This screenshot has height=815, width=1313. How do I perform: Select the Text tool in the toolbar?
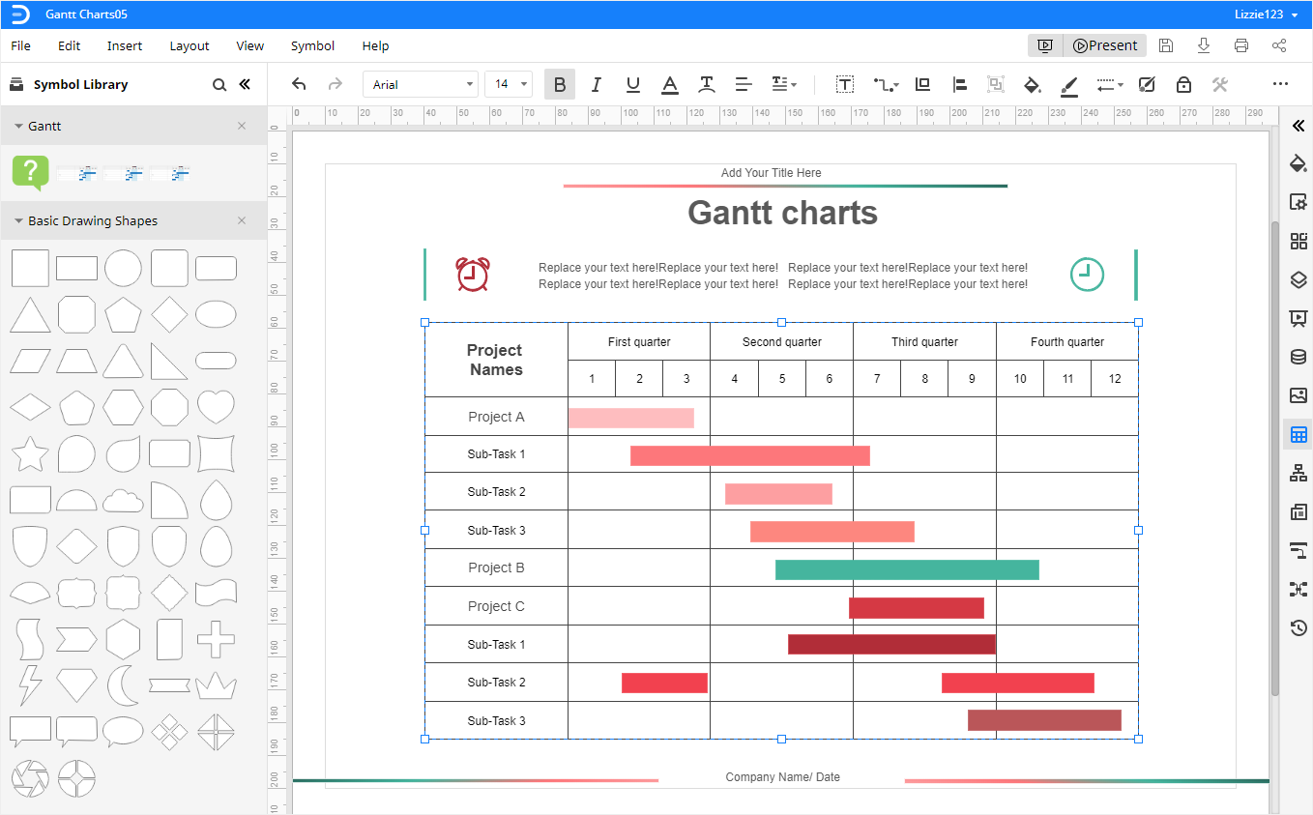click(844, 85)
